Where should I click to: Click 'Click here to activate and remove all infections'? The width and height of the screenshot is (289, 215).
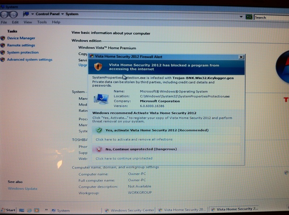[134, 139]
